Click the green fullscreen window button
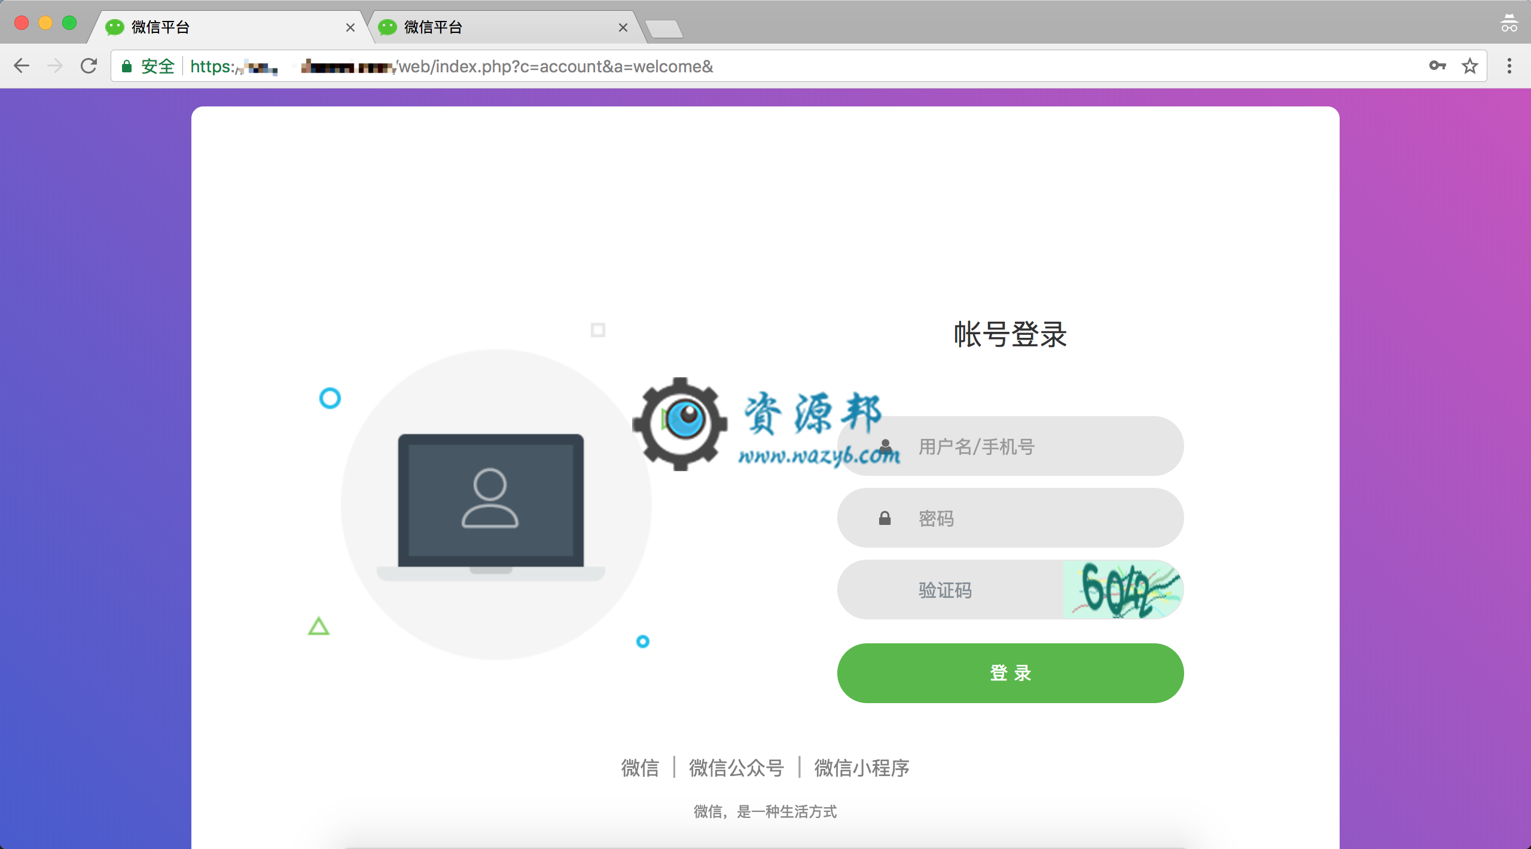This screenshot has width=1531, height=849. (69, 23)
